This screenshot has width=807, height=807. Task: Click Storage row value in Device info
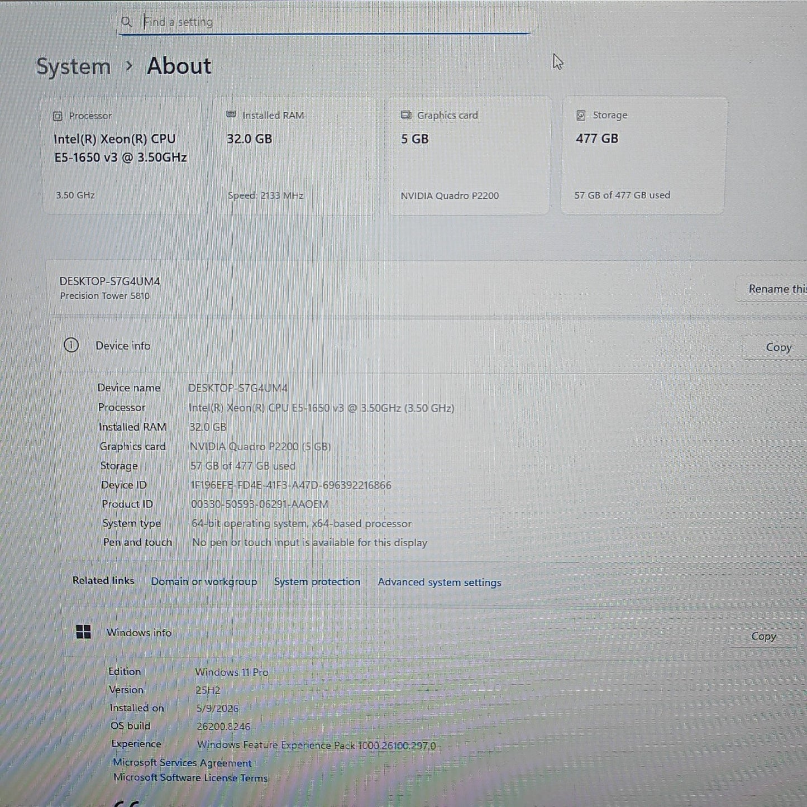coord(243,466)
